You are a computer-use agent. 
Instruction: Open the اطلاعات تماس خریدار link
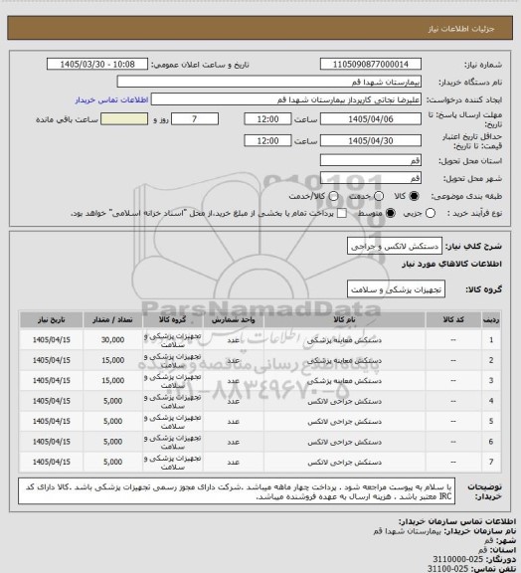[x=111, y=99]
